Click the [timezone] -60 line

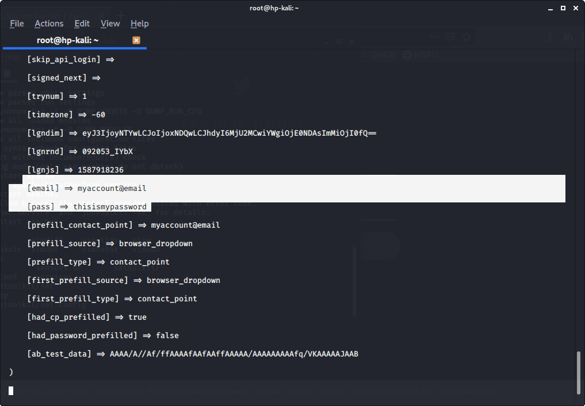(66, 114)
